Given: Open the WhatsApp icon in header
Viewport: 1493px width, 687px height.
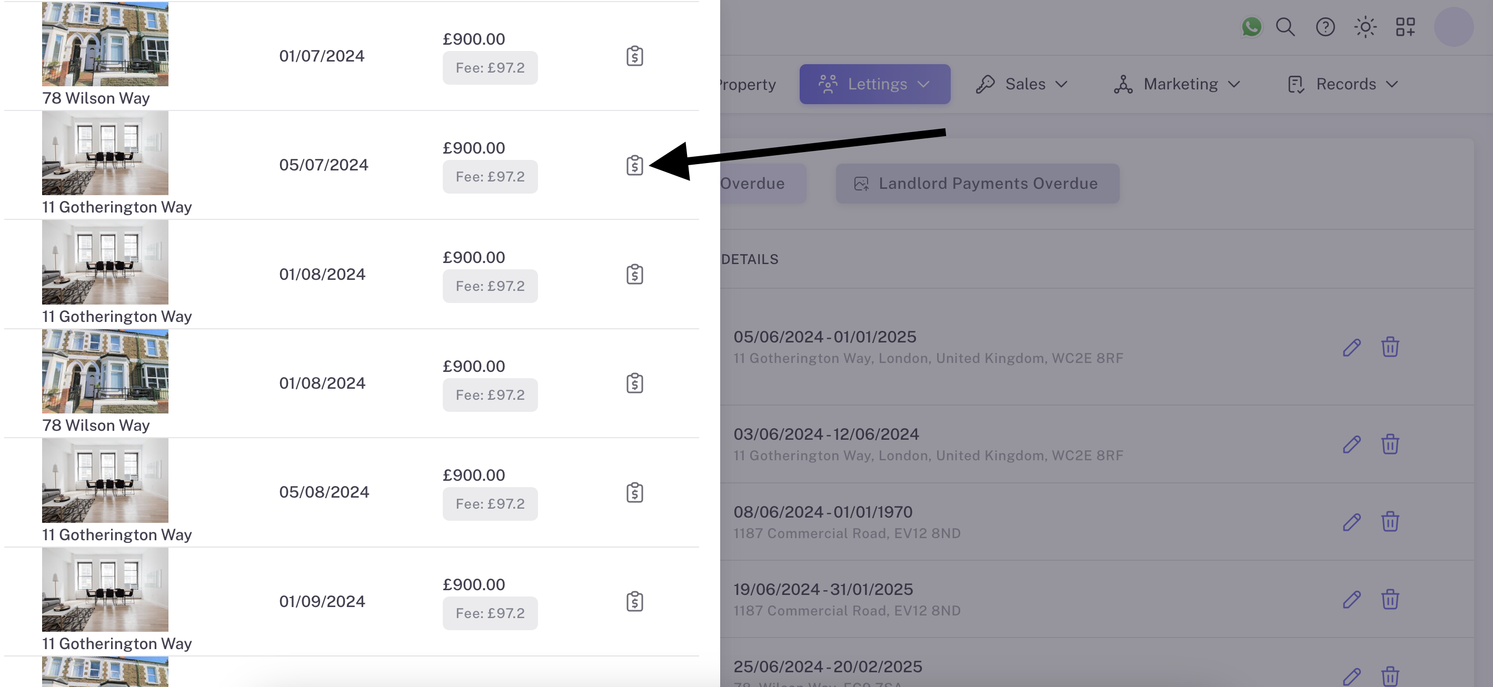Looking at the screenshot, I should pos(1251,27).
